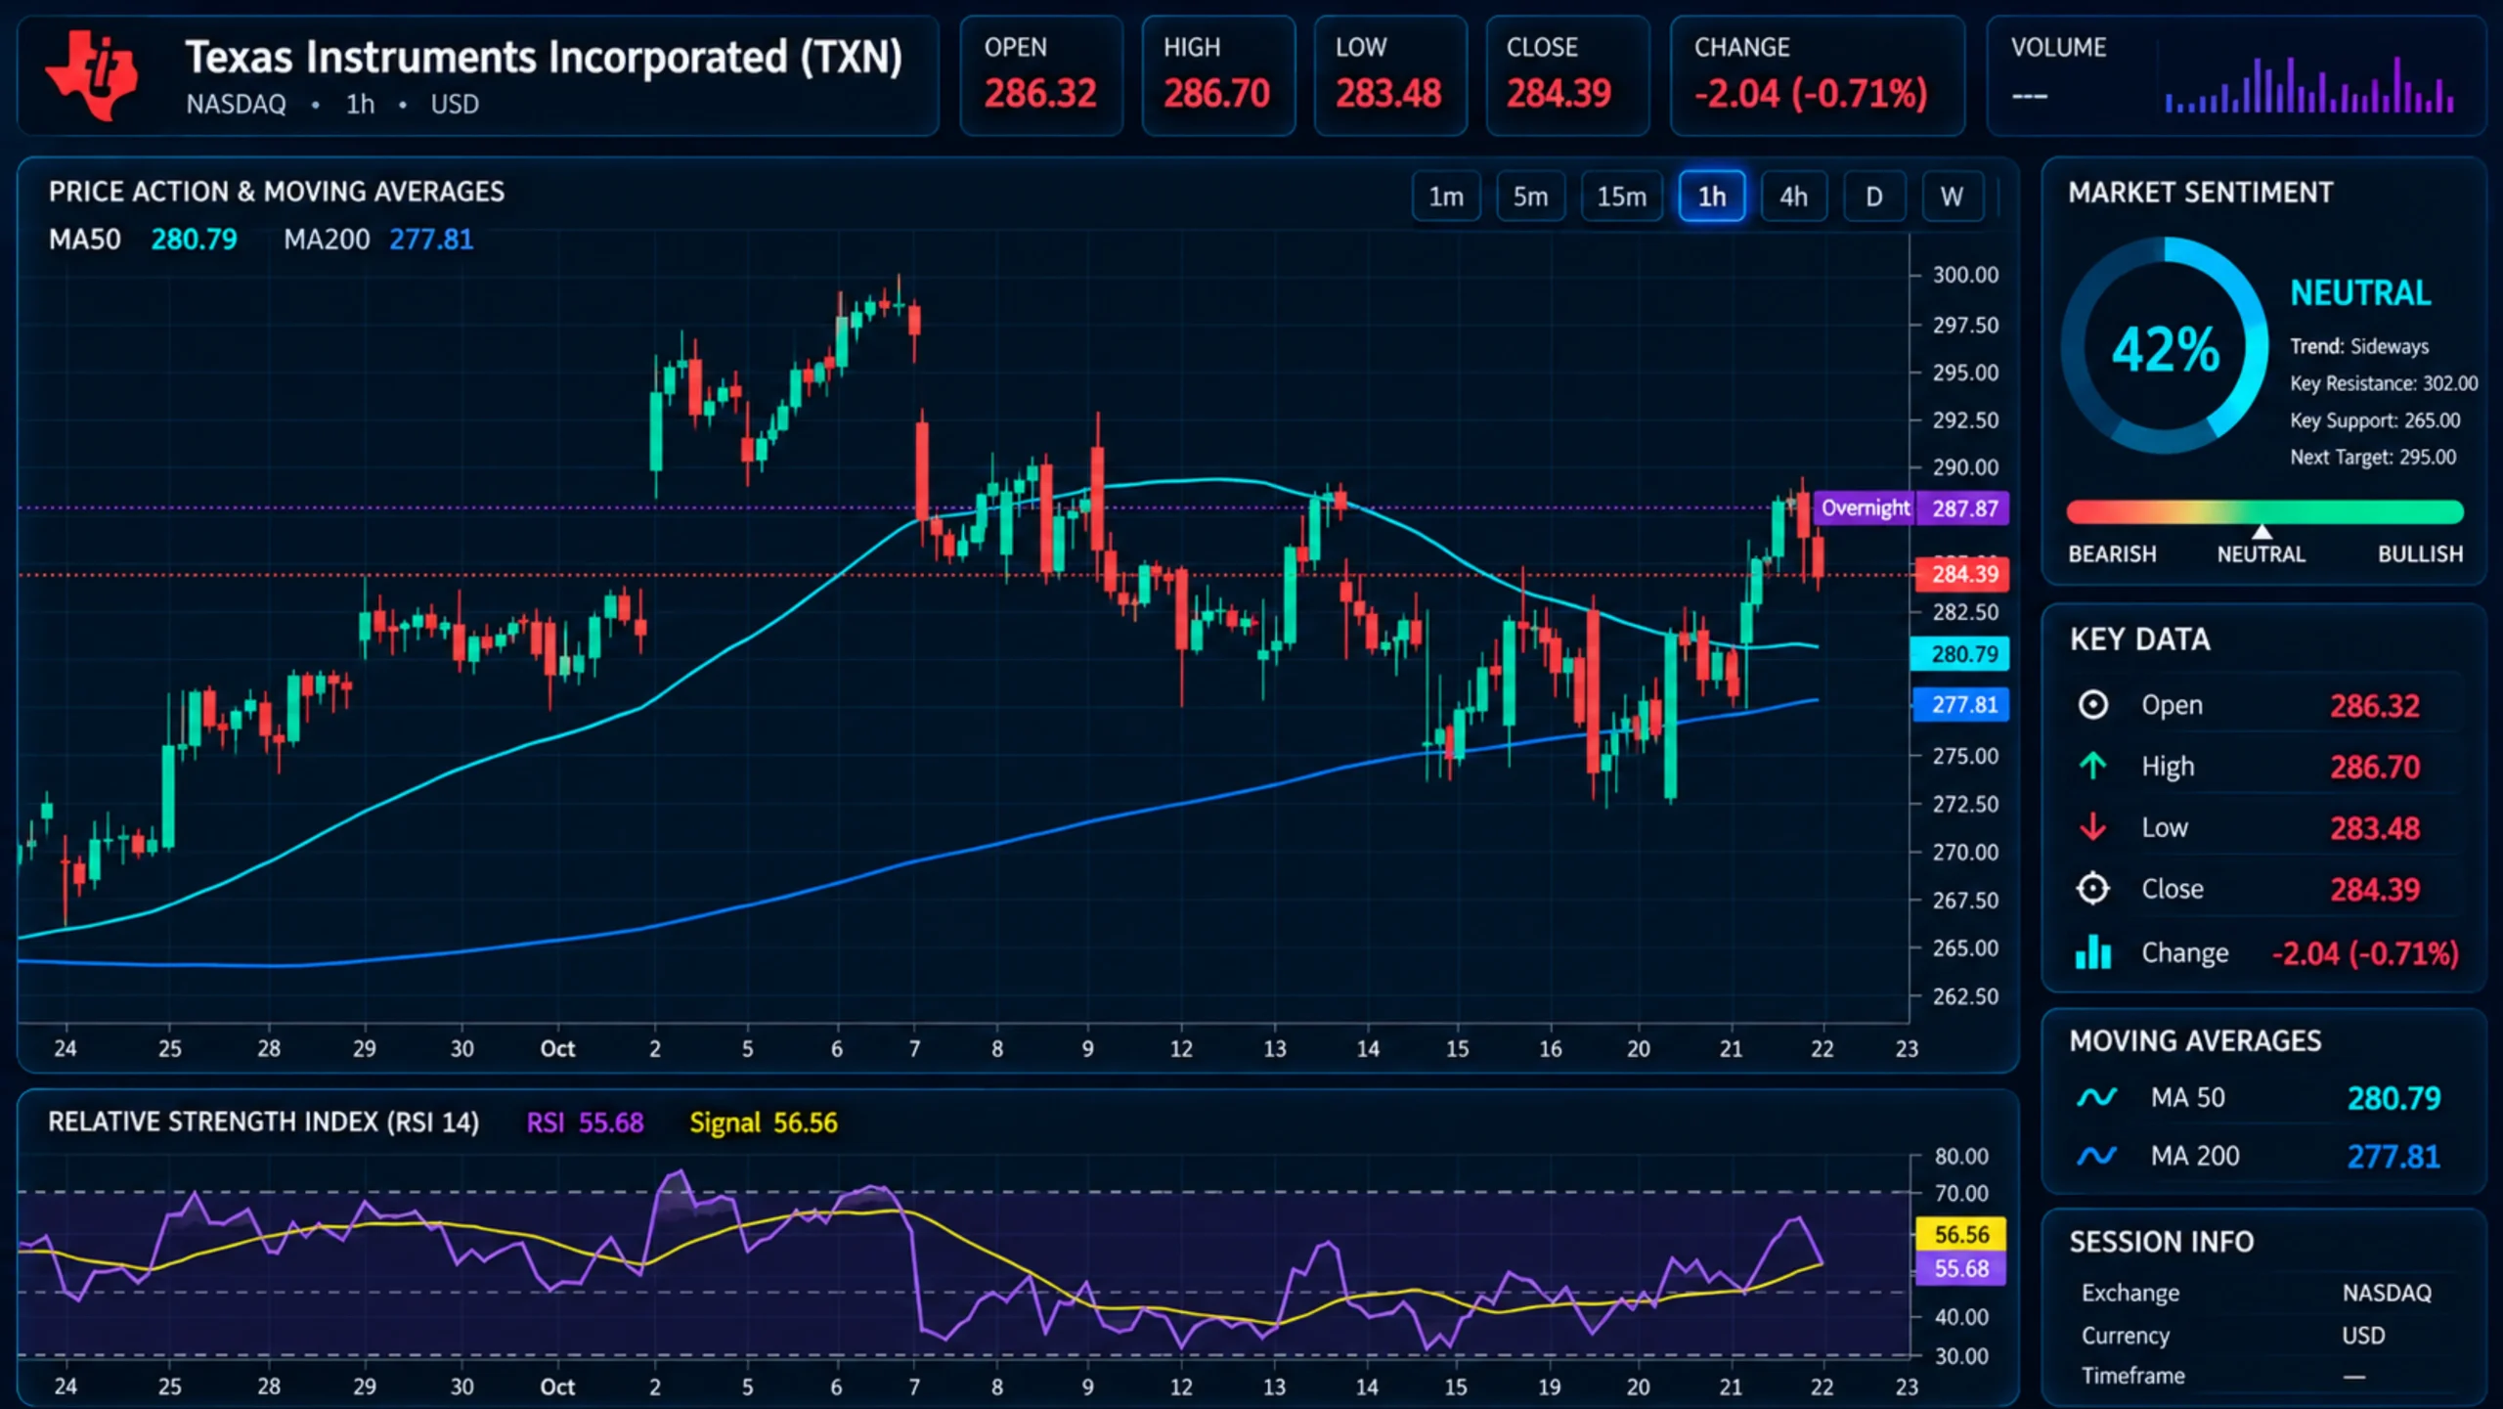Select the active 1h timeframe
The image size is (2503, 1409).
[x=1711, y=197]
